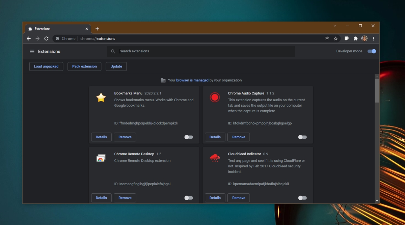Click the tag-shaped extension icon in toolbar
Viewport: 405px width, 225px height.
pos(347,38)
